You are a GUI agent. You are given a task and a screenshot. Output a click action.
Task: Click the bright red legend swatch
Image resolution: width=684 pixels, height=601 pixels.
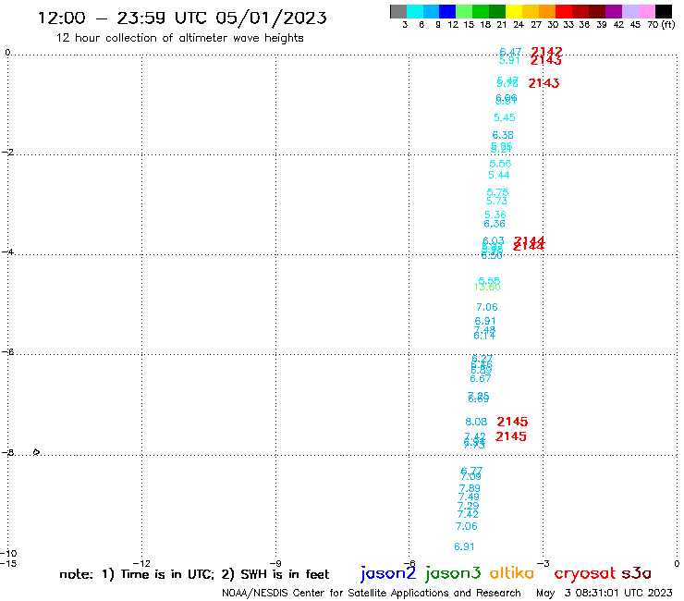click(564, 11)
